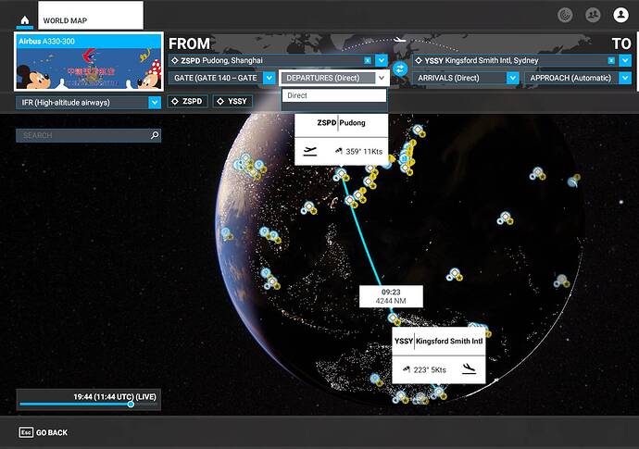Click the Esc key icon

tap(26, 432)
